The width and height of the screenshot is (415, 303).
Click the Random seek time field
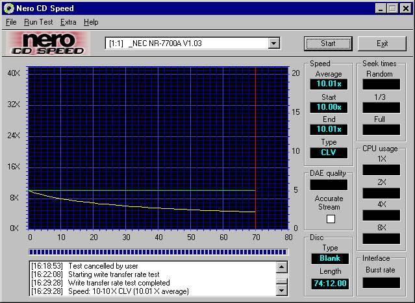coord(381,84)
